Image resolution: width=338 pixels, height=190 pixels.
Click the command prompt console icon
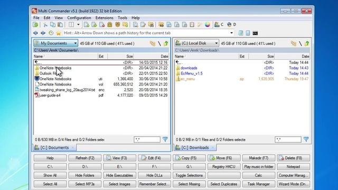click(255, 33)
